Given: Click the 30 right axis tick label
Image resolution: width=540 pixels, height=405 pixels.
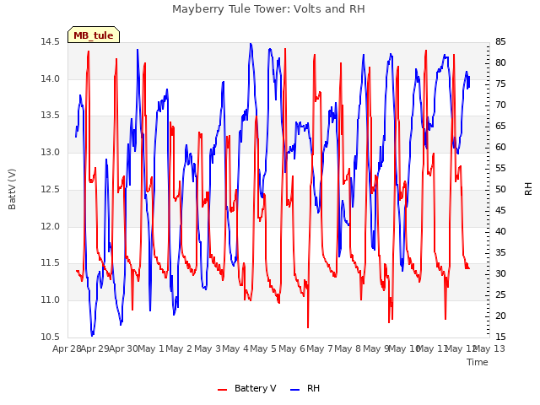Looking at the screenshot, I should pyautogui.click(x=500, y=273).
